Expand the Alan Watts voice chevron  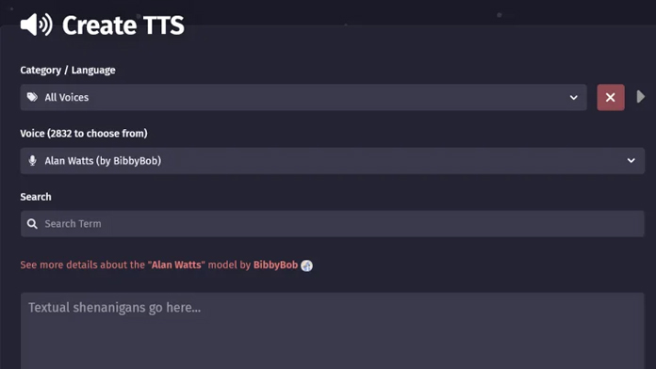[x=631, y=160]
